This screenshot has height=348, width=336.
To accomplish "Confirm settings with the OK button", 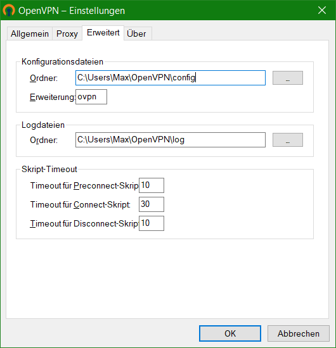I will [x=230, y=333].
